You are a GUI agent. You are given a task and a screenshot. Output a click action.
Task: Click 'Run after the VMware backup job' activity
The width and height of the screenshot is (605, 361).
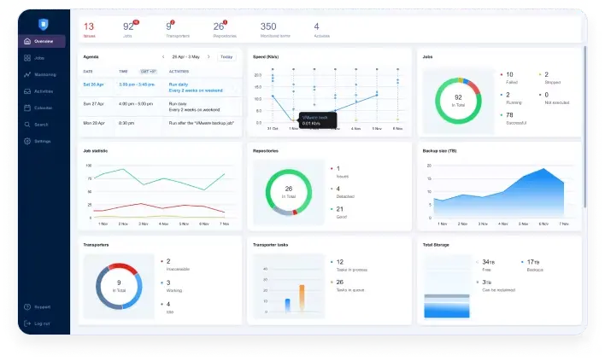[202, 123]
